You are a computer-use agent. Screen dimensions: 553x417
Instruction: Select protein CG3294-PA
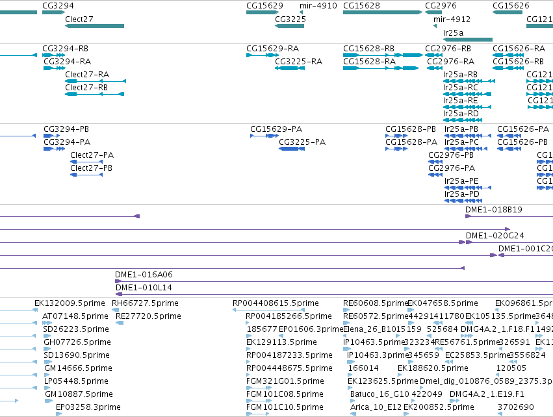point(67,142)
